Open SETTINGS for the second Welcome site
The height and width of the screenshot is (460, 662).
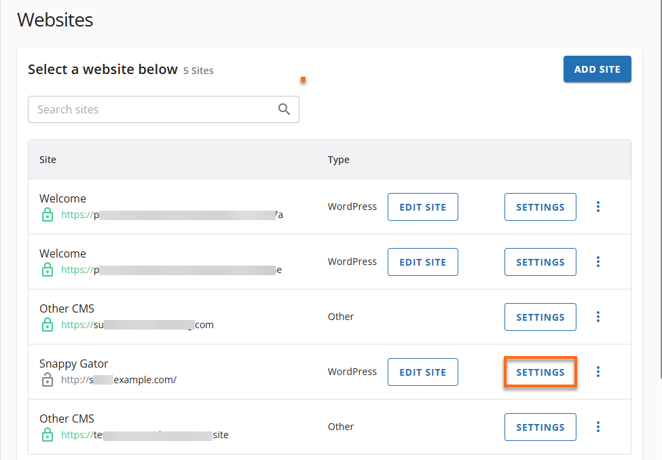point(540,262)
